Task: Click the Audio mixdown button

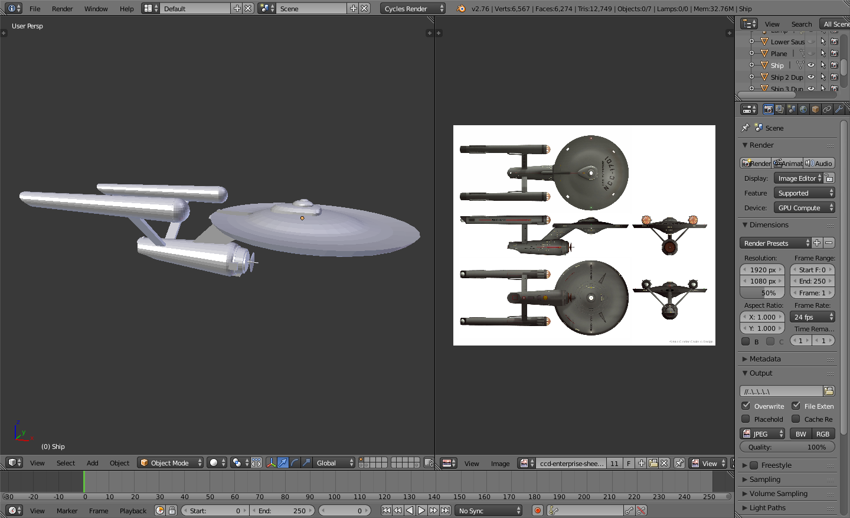Action: pyautogui.click(x=819, y=163)
